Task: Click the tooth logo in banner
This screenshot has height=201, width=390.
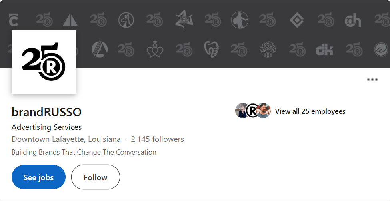Action: point(211,49)
